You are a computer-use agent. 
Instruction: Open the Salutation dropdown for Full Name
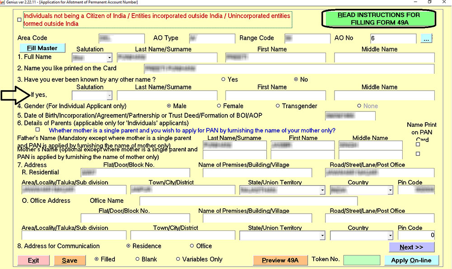click(x=109, y=58)
